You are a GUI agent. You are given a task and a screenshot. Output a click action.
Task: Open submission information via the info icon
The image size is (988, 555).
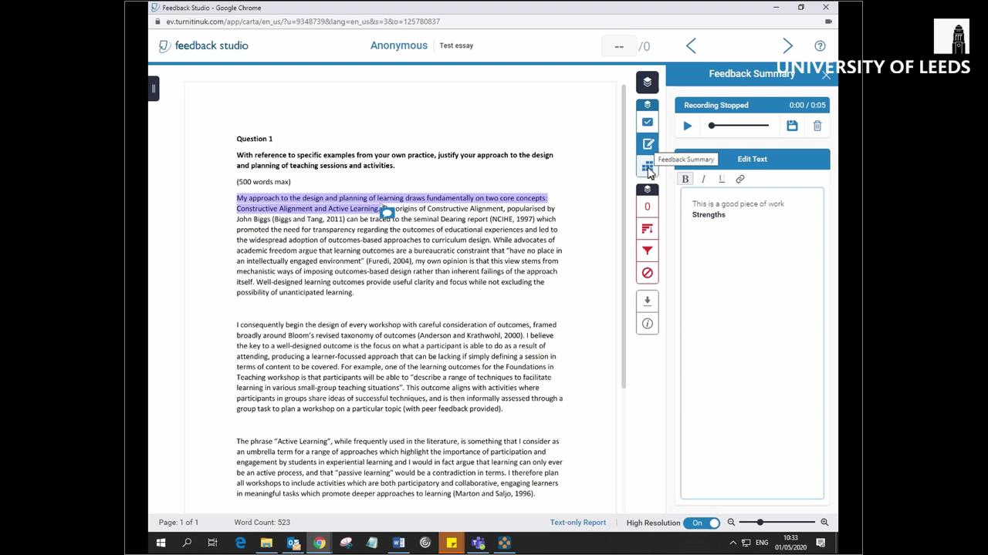647,323
